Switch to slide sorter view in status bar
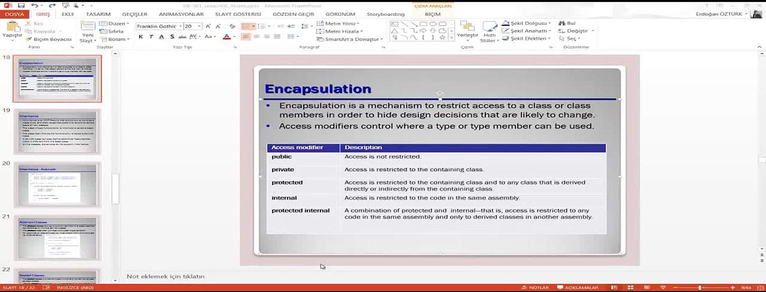This screenshot has width=766, height=292. point(630,287)
